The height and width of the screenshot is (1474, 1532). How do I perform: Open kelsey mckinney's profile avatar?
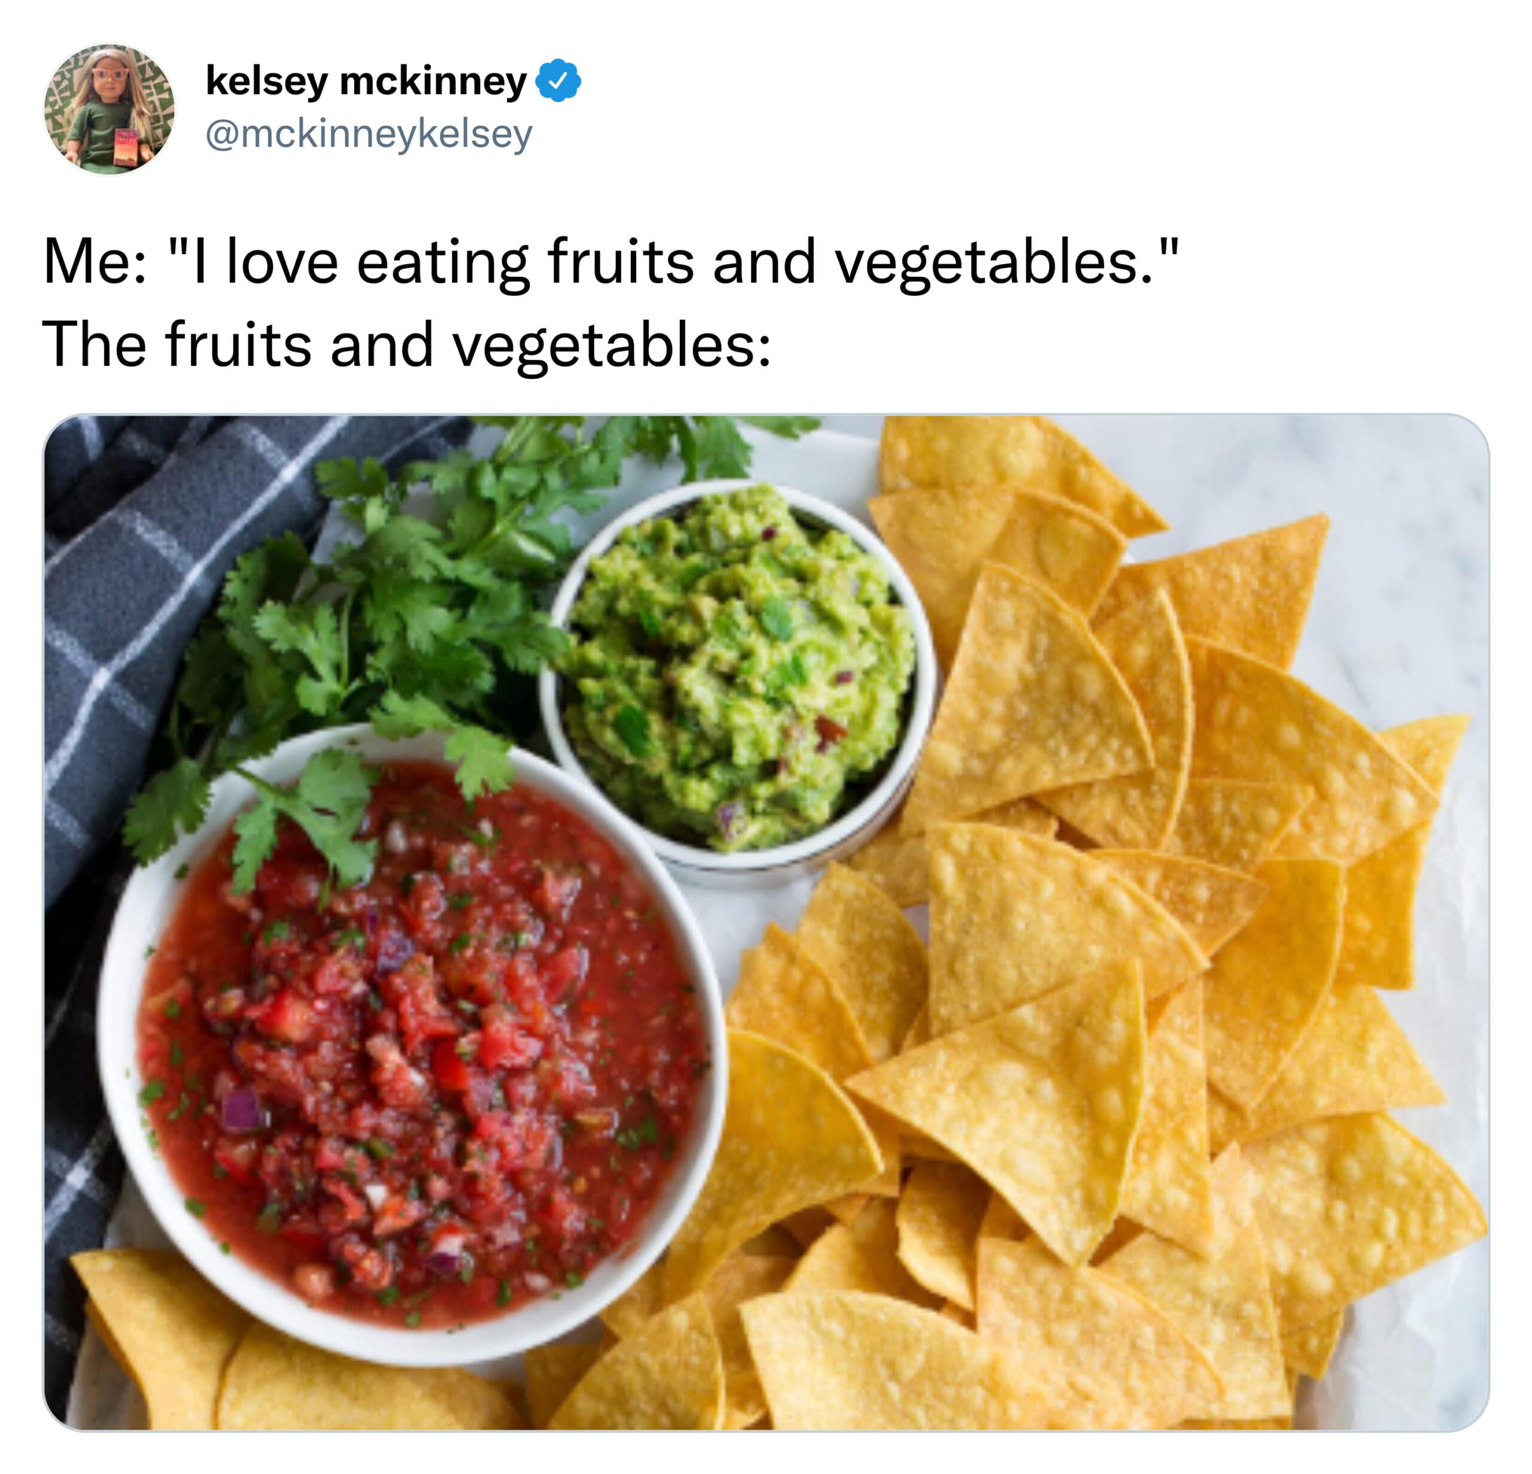click(109, 109)
